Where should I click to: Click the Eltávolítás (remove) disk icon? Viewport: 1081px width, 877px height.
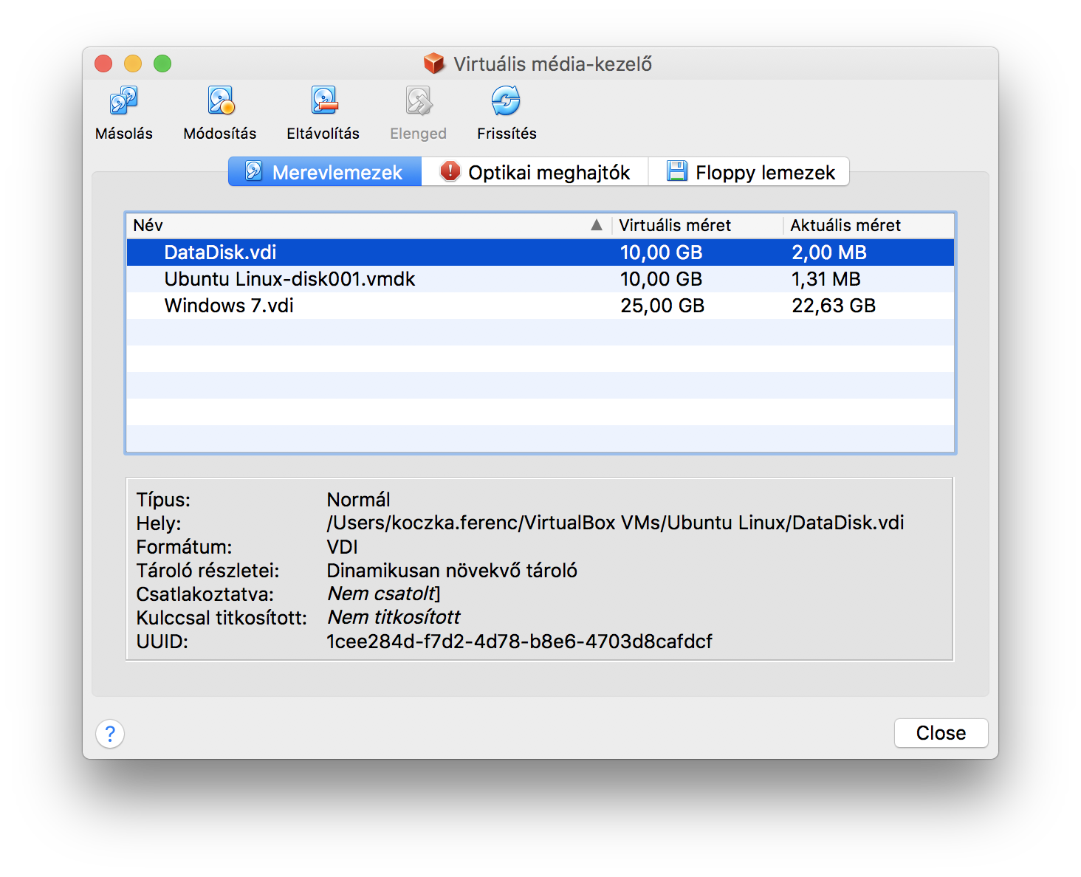click(323, 101)
